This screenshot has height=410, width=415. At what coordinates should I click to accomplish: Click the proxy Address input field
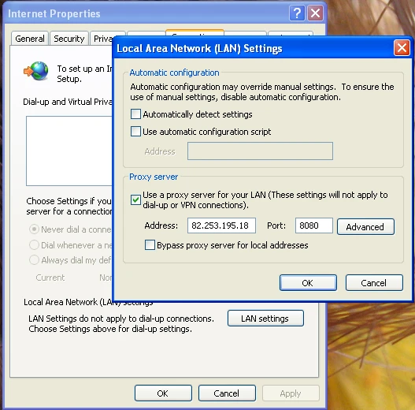(x=221, y=225)
